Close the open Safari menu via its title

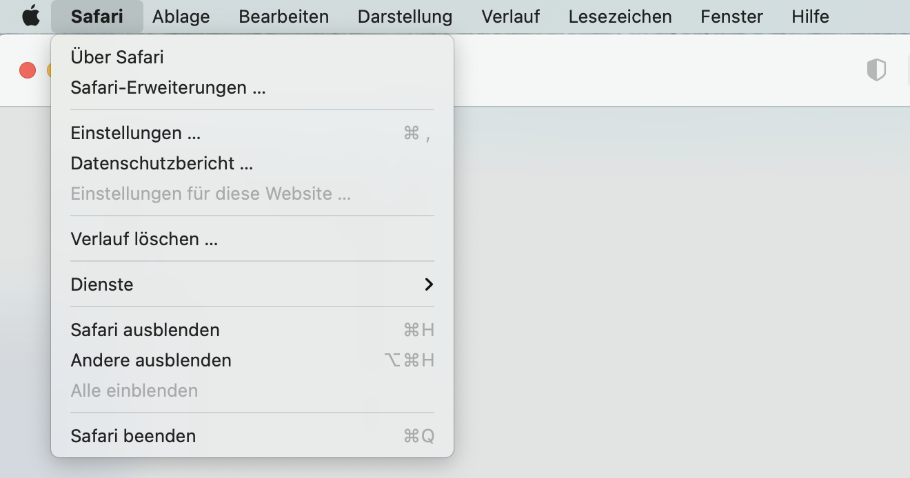(x=97, y=17)
